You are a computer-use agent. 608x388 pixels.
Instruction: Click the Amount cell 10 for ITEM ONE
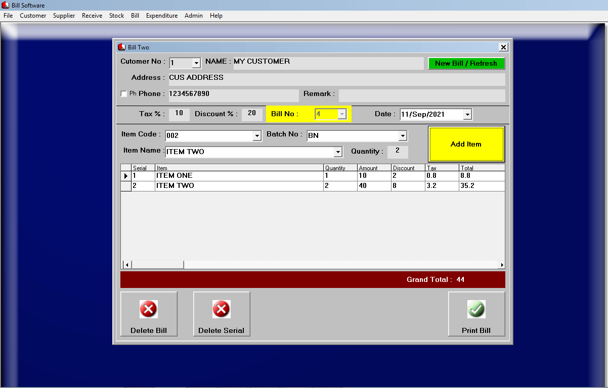click(x=374, y=176)
